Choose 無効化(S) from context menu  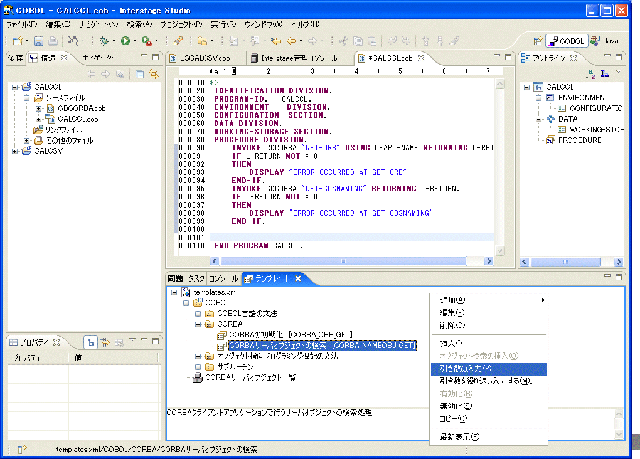click(x=489, y=406)
